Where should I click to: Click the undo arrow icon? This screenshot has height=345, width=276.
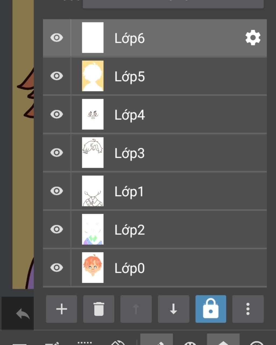tap(23, 314)
